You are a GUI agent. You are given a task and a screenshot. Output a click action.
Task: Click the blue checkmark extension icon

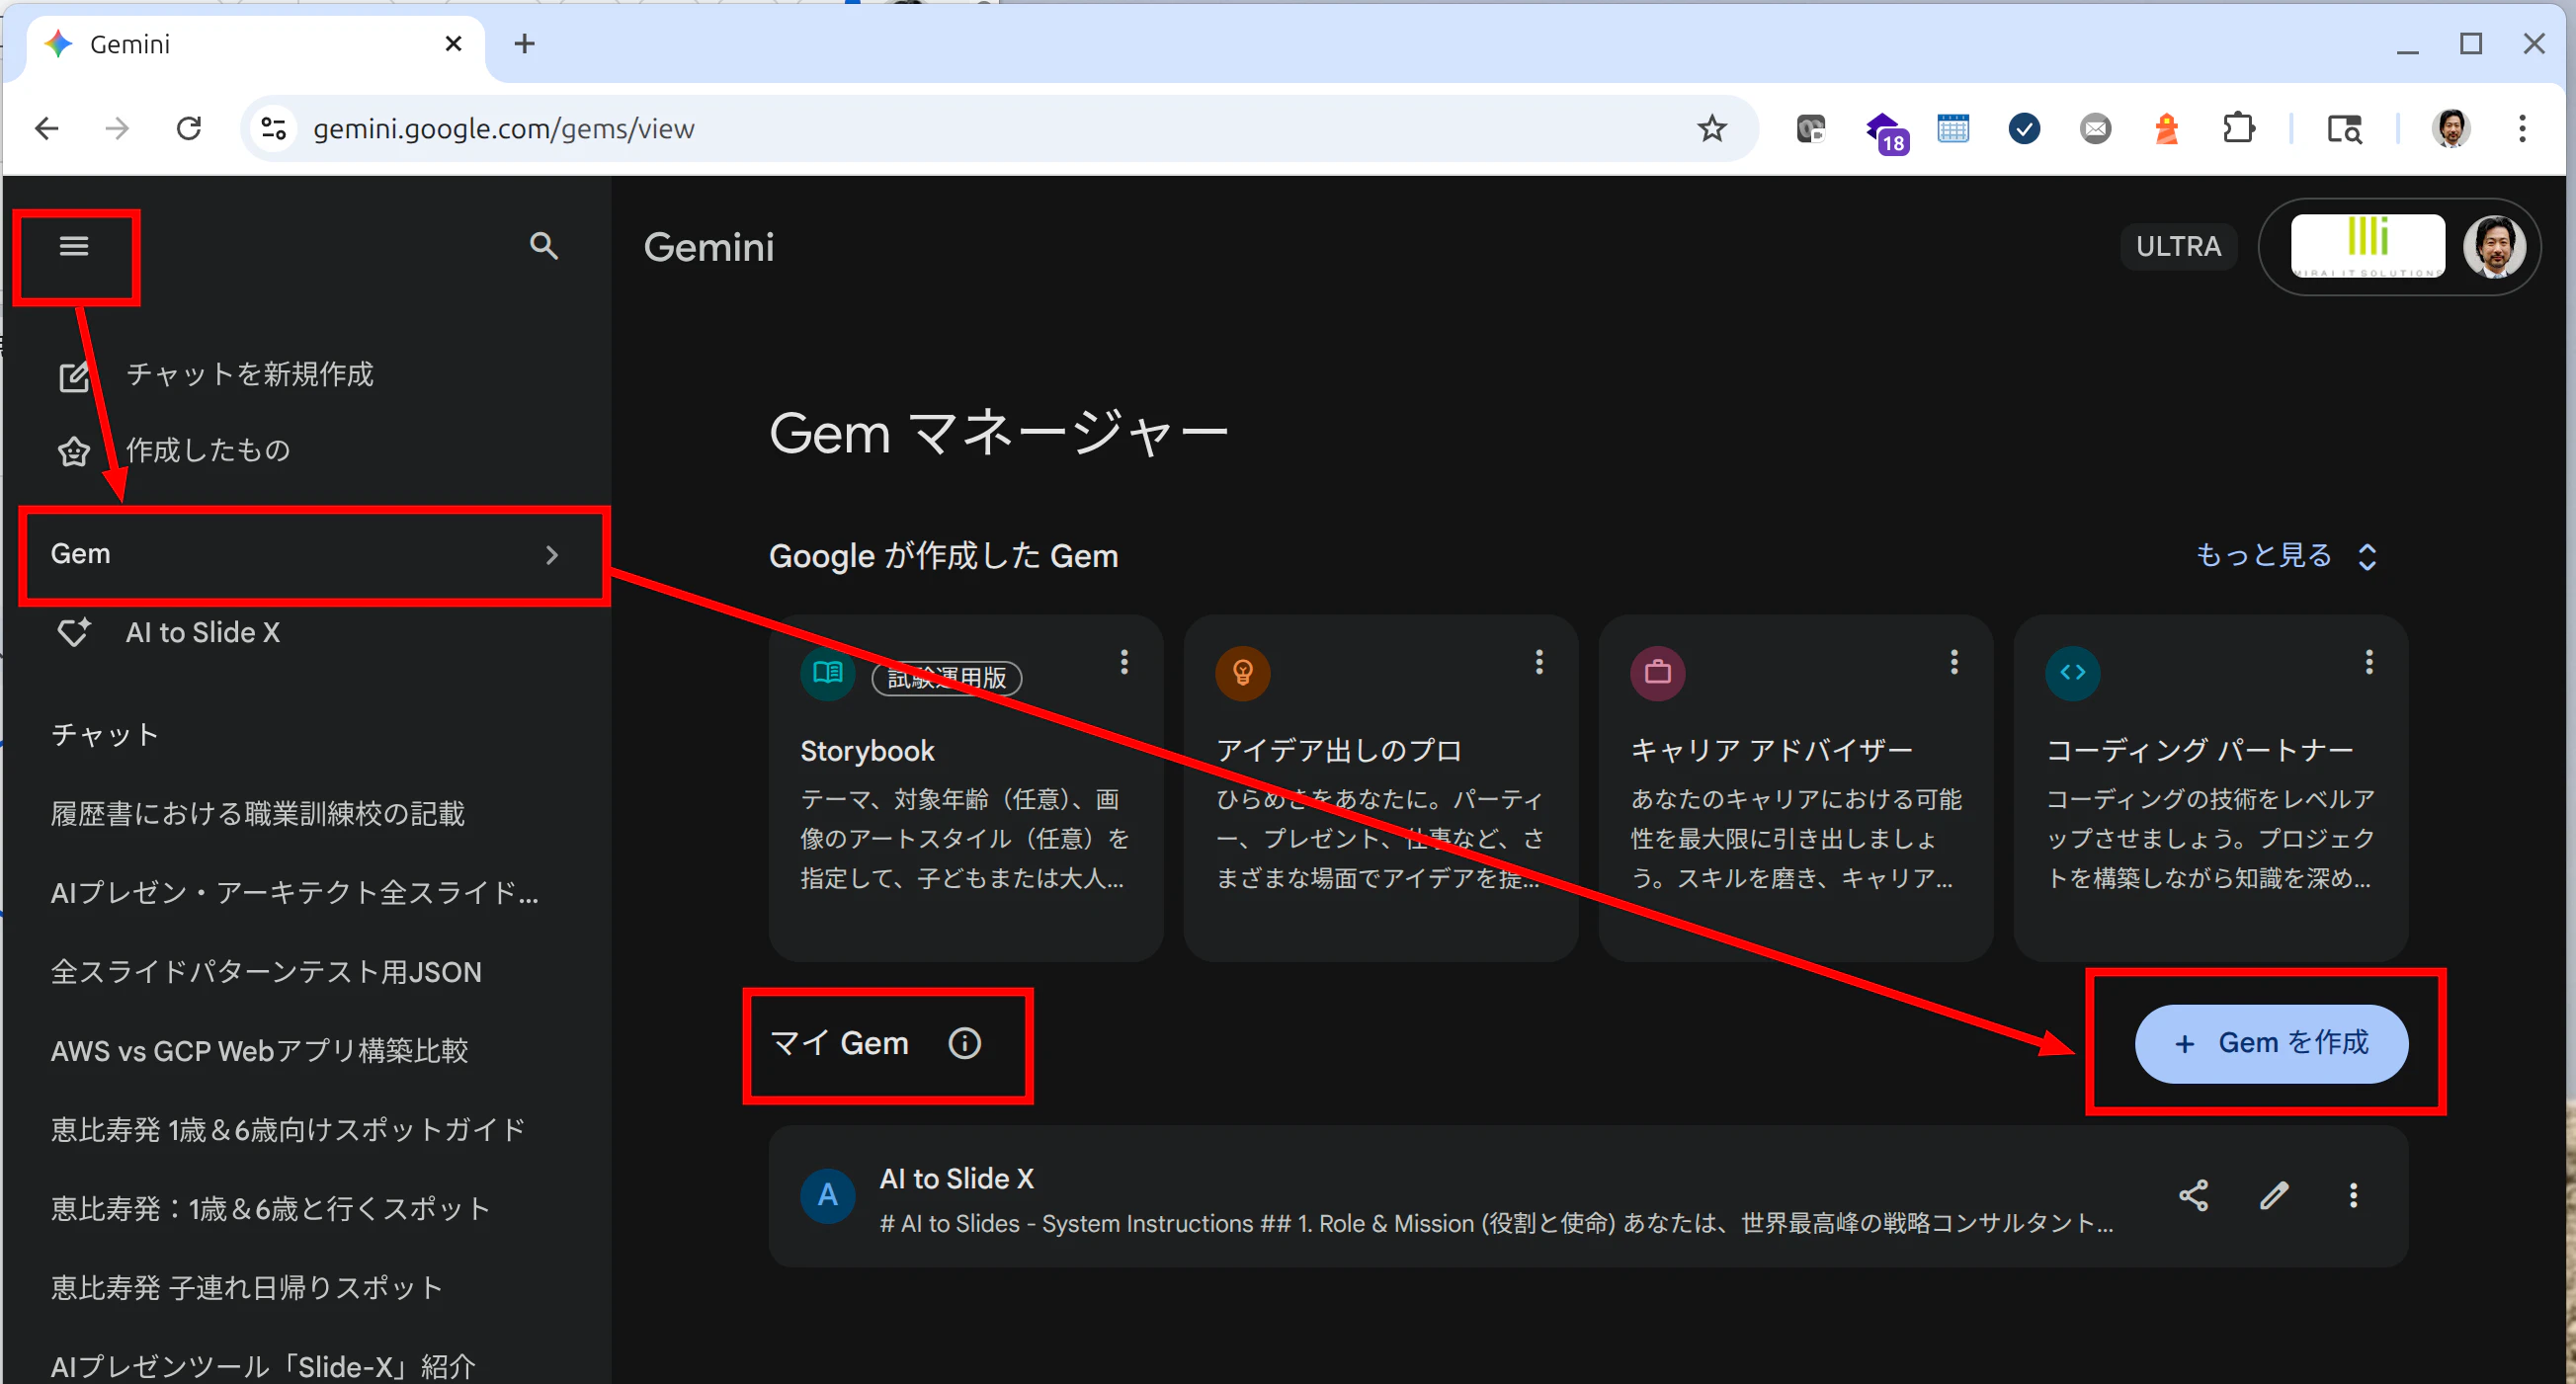click(2025, 128)
